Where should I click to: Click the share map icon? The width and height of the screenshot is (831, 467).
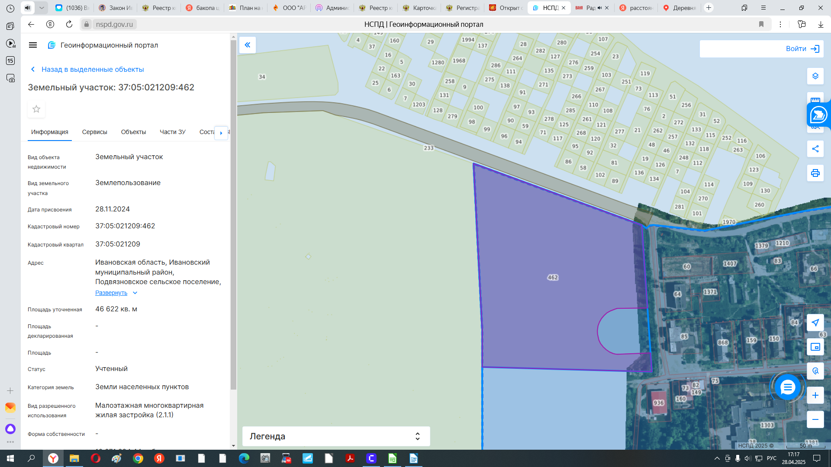click(815, 149)
